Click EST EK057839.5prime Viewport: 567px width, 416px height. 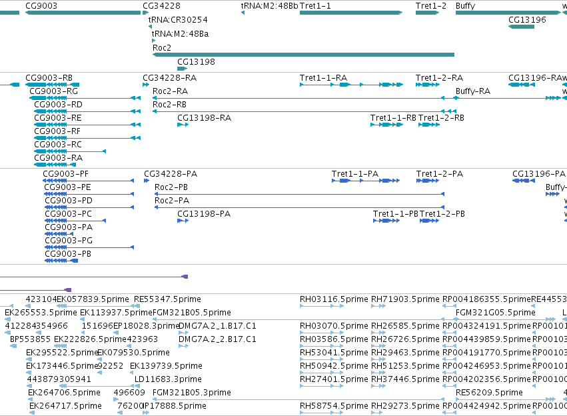pos(93,299)
